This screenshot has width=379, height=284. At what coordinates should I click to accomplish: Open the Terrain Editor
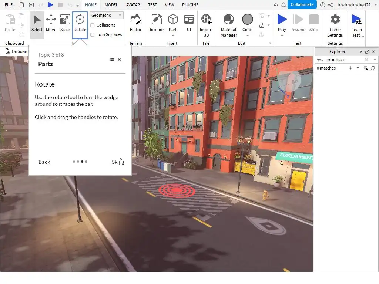click(x=135, y=23)
